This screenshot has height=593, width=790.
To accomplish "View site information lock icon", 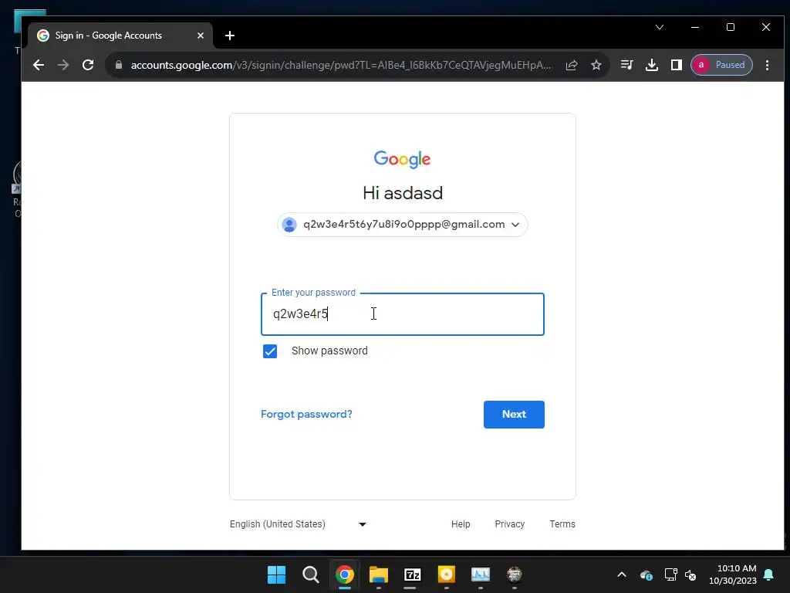I will click(119, 65).
